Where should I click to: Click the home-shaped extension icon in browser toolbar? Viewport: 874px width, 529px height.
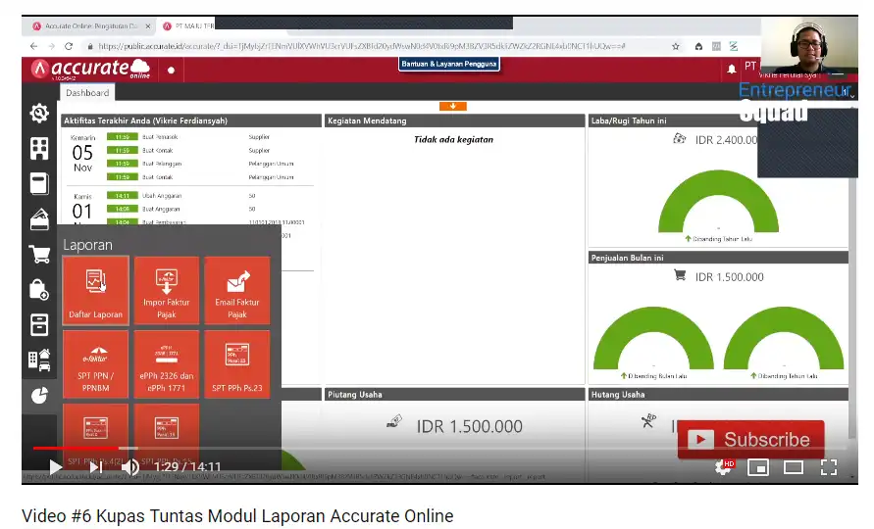coord(698,46)
